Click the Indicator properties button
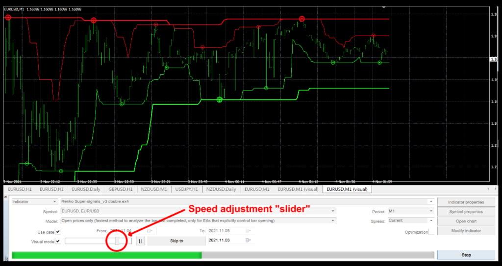 tap(466, 202)
